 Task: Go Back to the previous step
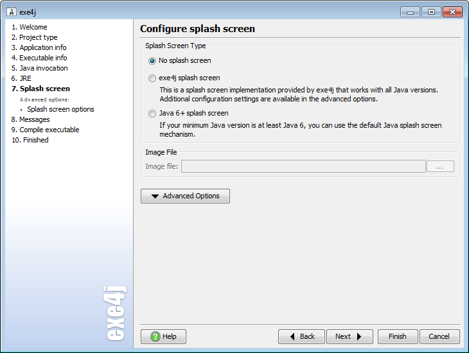tap(301, 336)
